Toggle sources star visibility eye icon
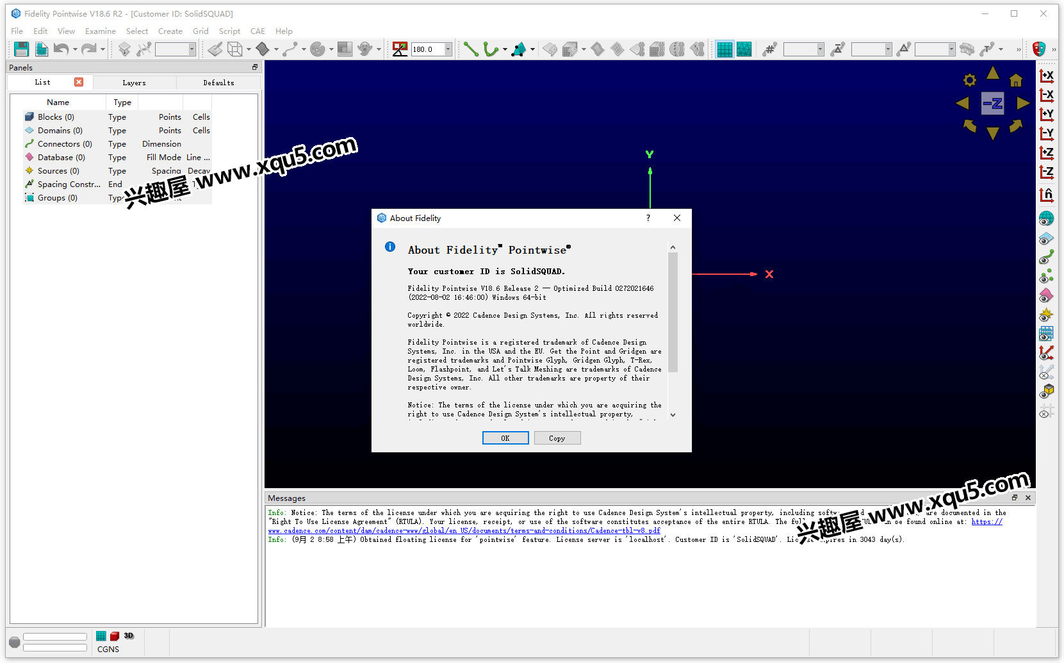 [1046, 315]
